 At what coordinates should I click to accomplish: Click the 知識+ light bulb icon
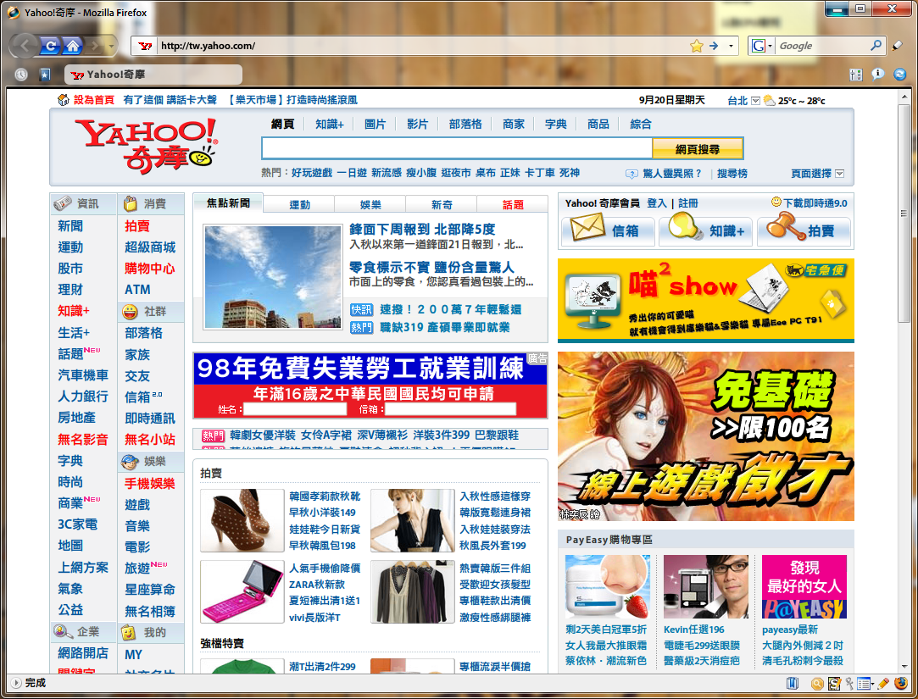click(685, 226)
